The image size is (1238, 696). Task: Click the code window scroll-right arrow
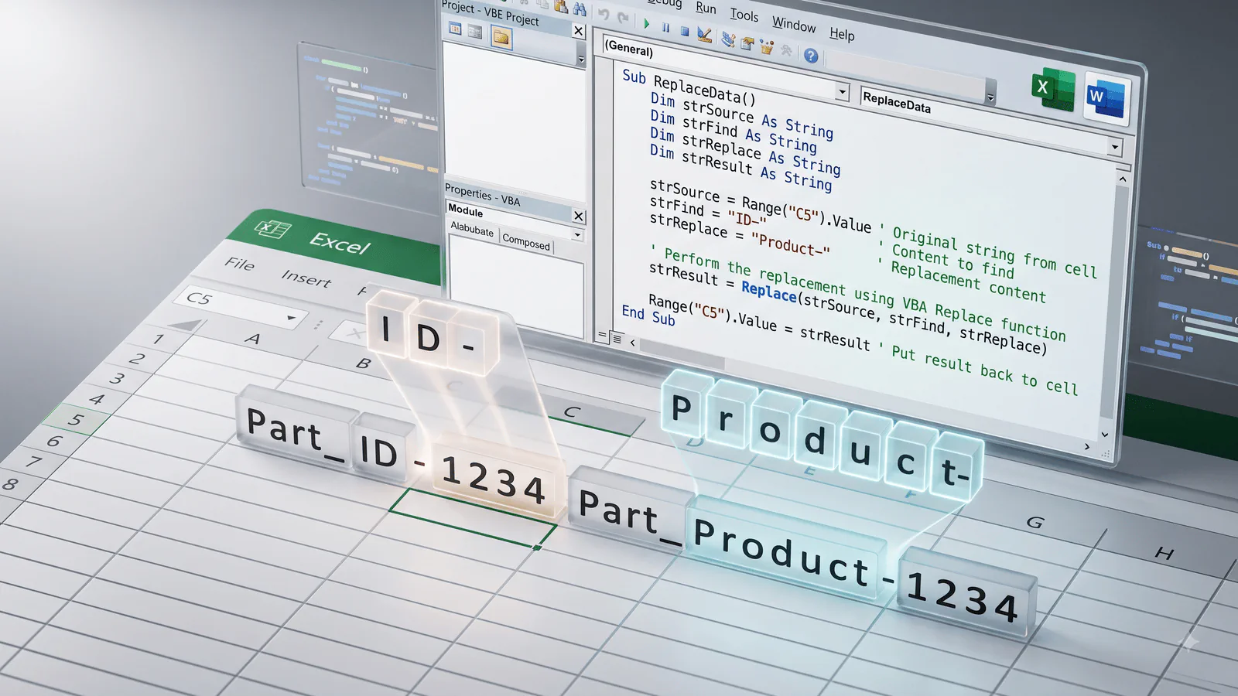coord(1087,446)
